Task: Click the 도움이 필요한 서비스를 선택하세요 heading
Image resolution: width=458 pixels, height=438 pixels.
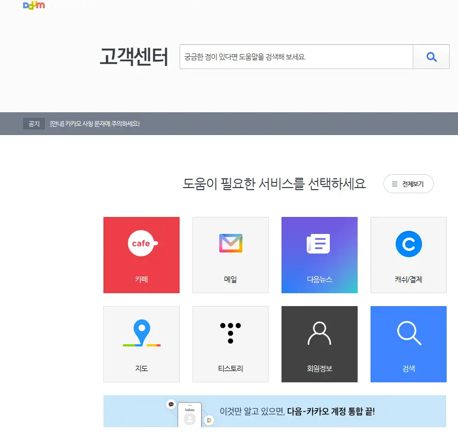Action: click(x=274, y=184)
